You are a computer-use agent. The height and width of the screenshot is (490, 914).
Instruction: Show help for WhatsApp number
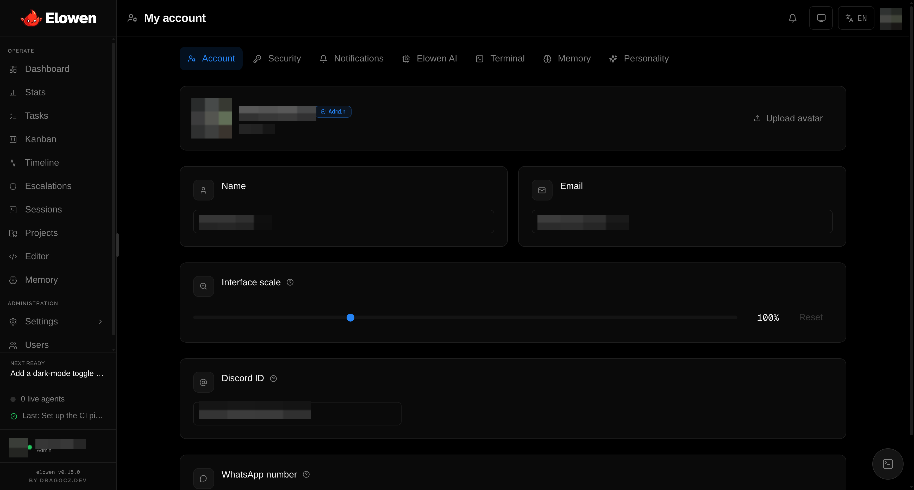[306, 474]
